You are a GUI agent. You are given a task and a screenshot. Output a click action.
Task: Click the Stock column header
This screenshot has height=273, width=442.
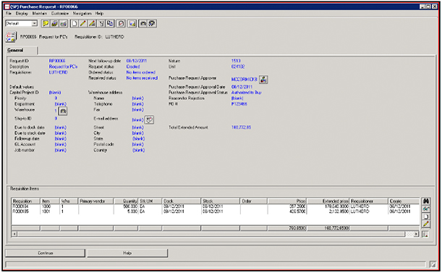[x=221, y=201]
